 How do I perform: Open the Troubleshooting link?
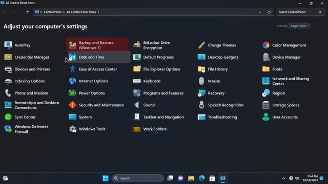click(x=222, y=117)
